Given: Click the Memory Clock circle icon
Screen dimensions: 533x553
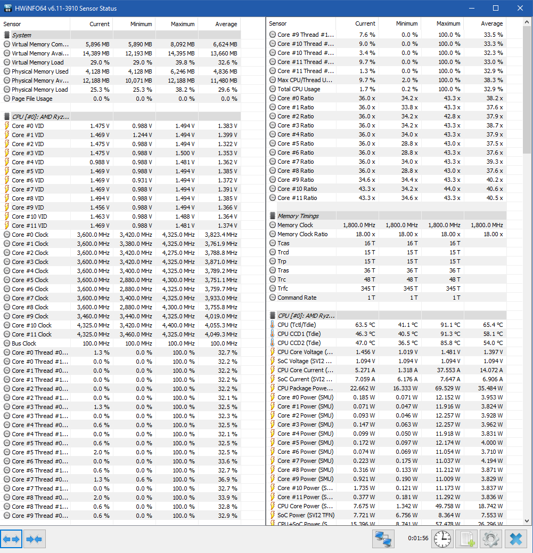Looking at the screenshot, I should pos(273,225).
